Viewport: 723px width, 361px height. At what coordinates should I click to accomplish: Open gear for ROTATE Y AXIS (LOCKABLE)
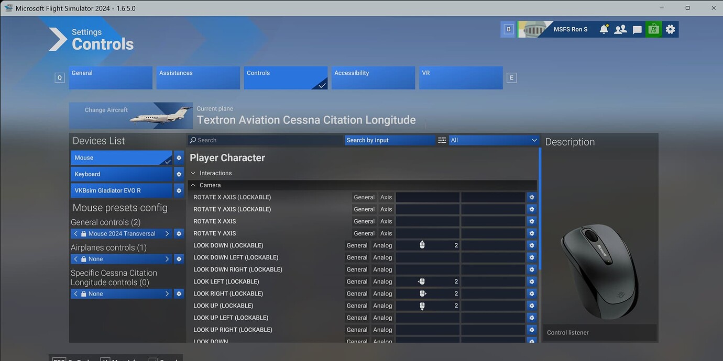click(532, 209)
